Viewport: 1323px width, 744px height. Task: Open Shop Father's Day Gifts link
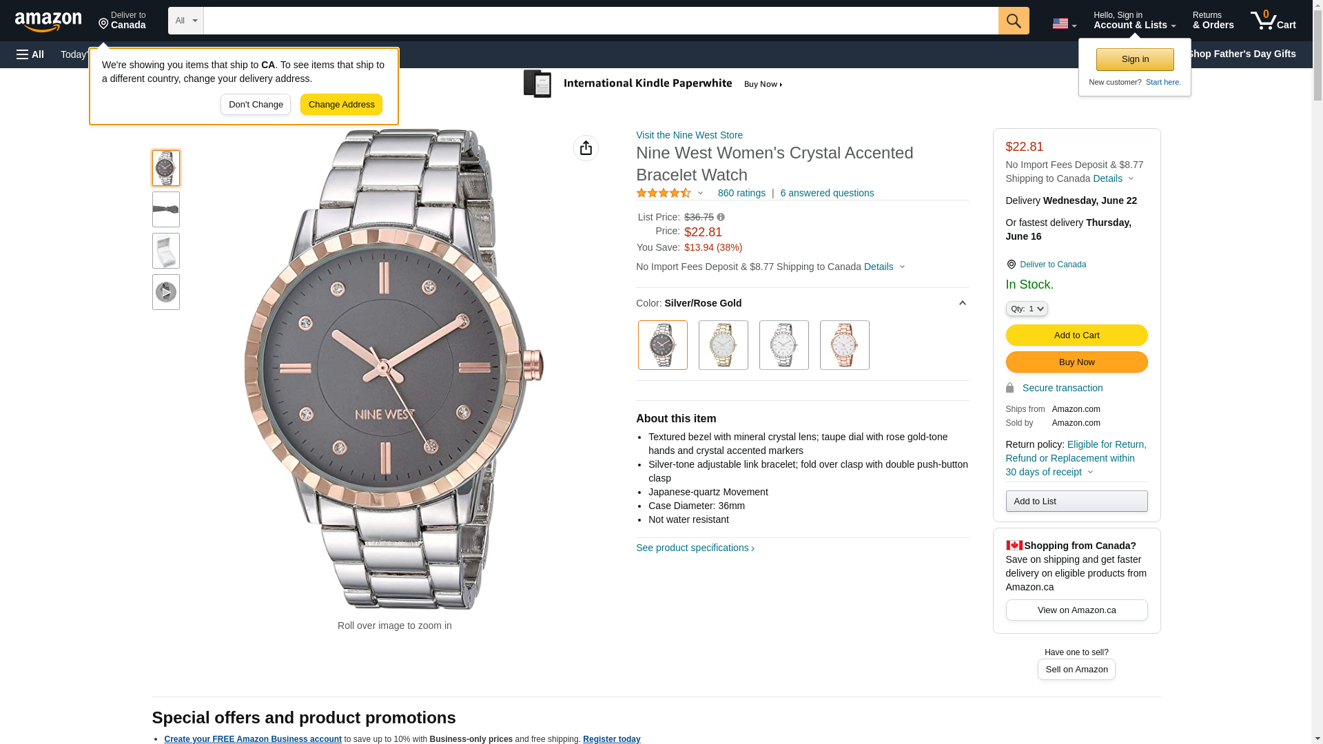tap(1241, 54)
